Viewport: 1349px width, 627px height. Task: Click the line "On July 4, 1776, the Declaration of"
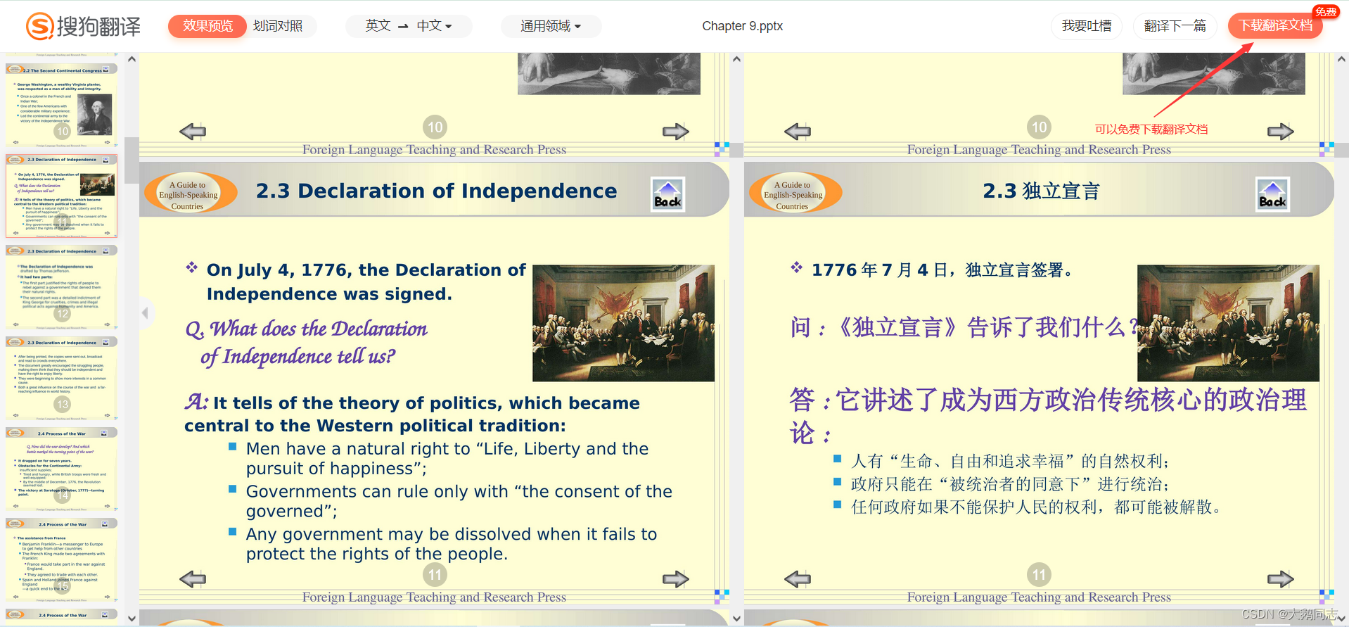tap(366, 270)
